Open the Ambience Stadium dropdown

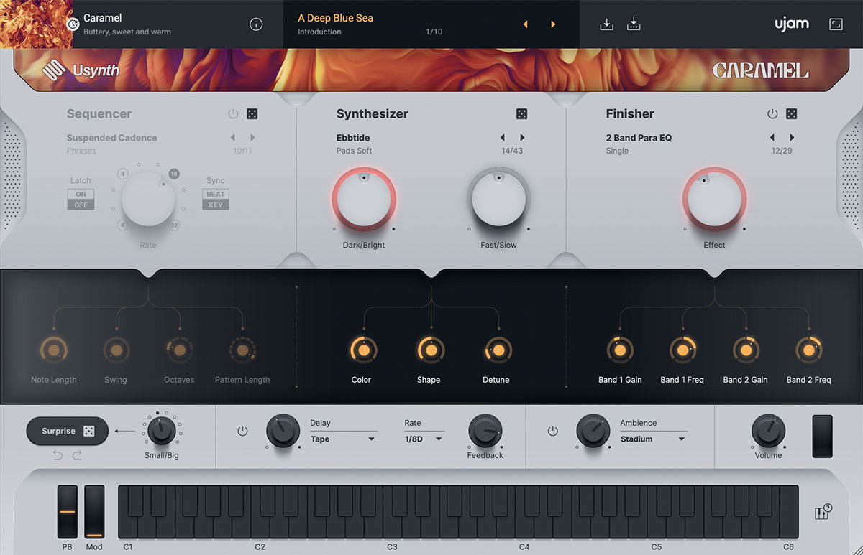point(654,439)
